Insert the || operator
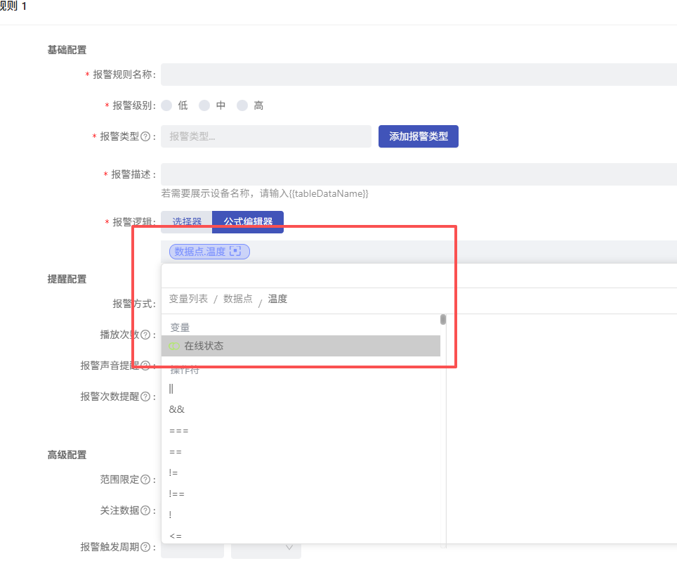Screen dimensions: 677x561 (171, 389)
